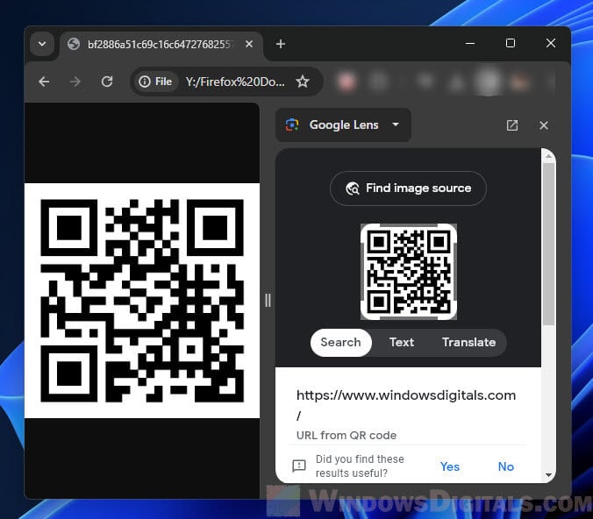Select the bf2886a51c69c16c tab

pyautogui.click(x=161, y=45)
